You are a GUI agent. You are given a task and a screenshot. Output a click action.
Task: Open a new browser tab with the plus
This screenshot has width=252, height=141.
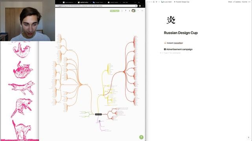(x=139, y=2)
